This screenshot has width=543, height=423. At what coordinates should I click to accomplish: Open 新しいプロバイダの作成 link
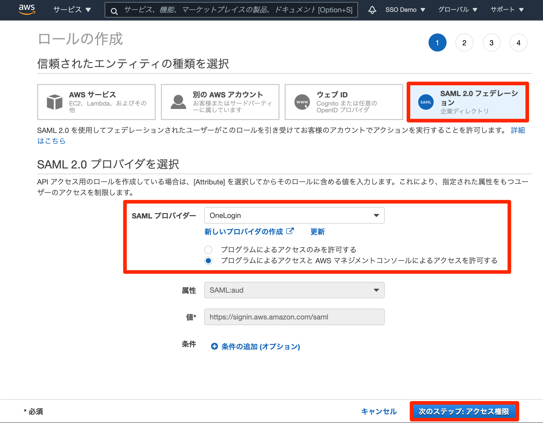(244, 232)
